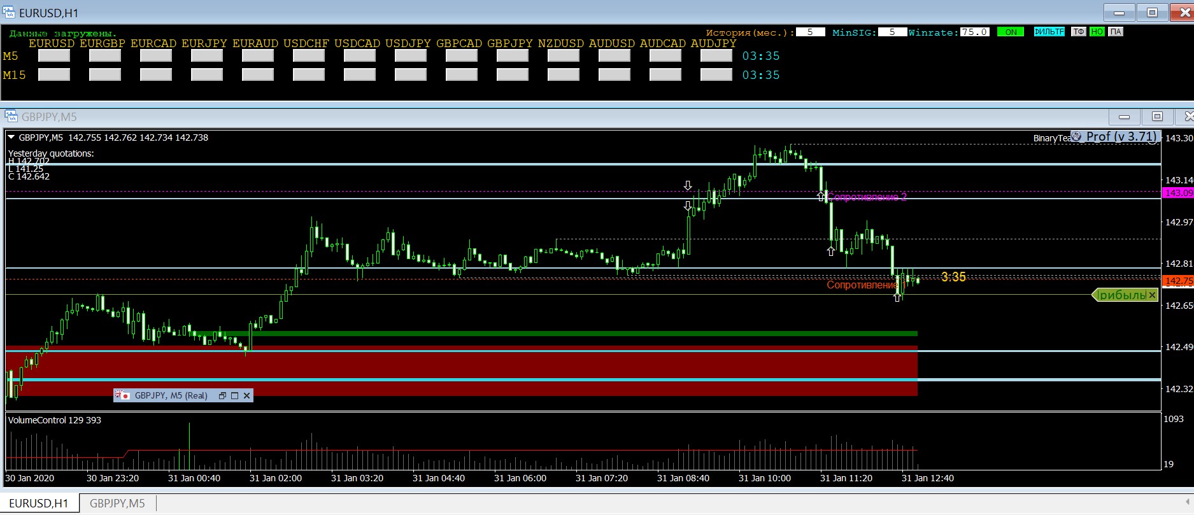The image size is (1194, 515).
Task: Click the GBPJPY,M5 chart window title icon
Action: (11, 116)
